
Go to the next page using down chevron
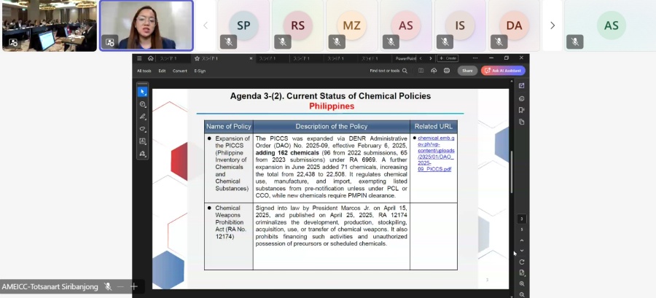pos(522,251)
